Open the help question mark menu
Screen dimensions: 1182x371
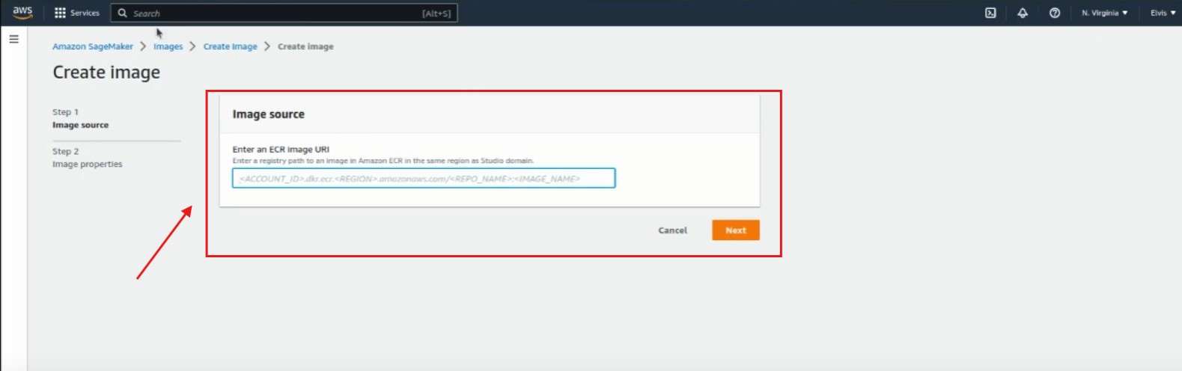pyautogui.click(x=1055, y=13)
